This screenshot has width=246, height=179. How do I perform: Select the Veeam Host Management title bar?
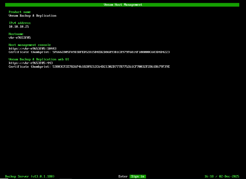[x=122, y=4]
